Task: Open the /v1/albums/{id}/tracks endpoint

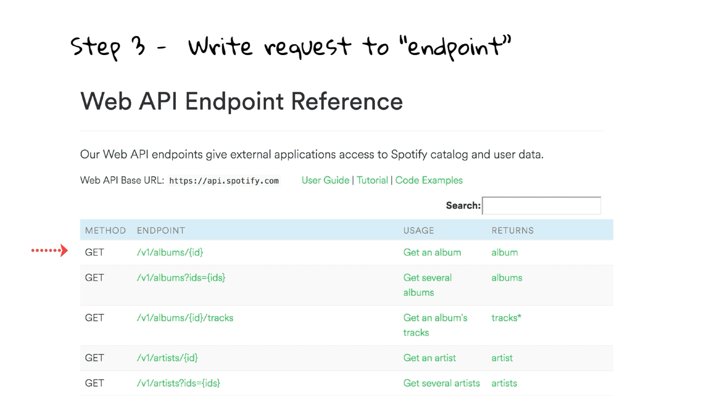Action: [x=185, y=318]
